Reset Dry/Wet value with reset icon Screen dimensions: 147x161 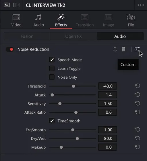point(138,138)
